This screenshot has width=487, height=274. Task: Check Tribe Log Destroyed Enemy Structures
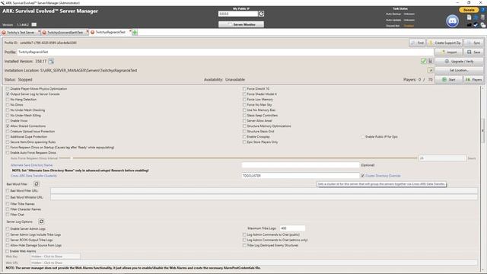[x=244, y=245]
